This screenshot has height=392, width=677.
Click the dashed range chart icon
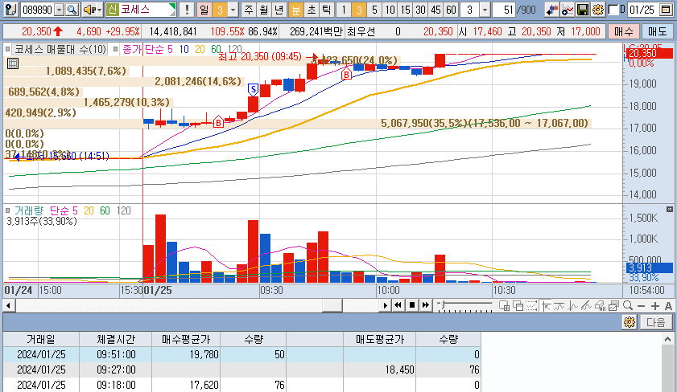(531, 306)
